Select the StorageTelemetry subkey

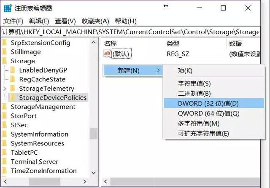click(x=47, y=89)
